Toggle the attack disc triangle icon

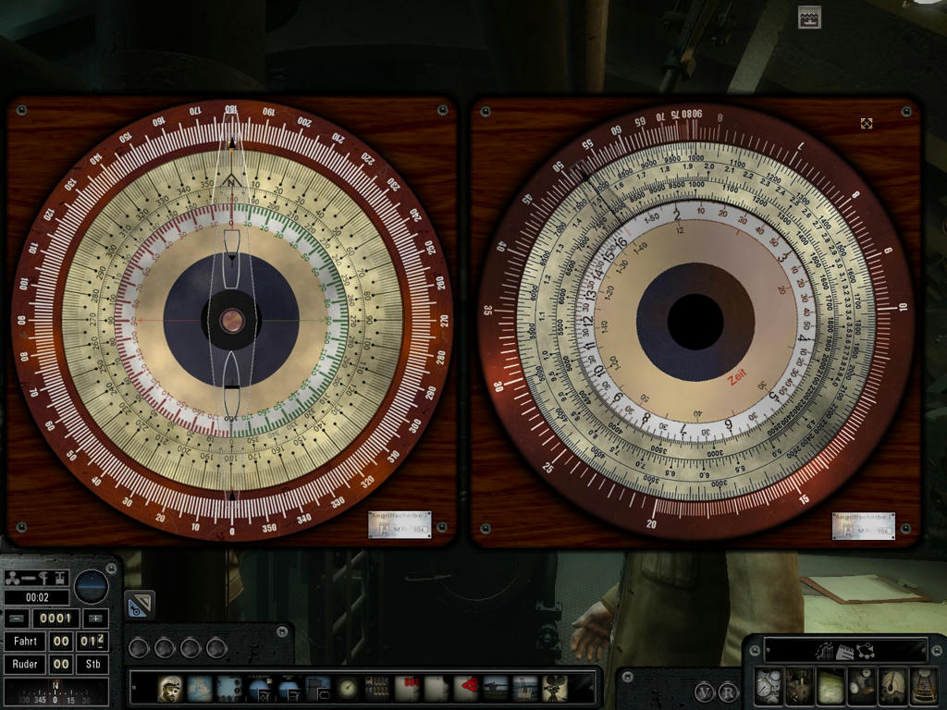(x=141, y=606)
